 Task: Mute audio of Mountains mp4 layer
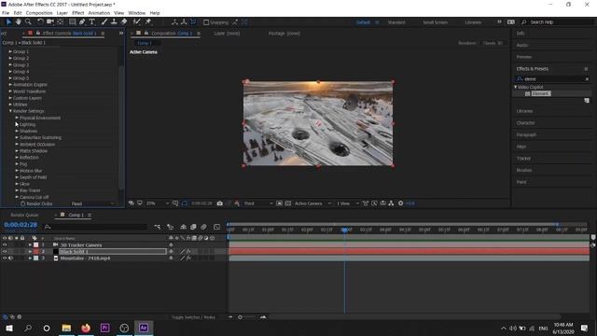coord(10,258)
